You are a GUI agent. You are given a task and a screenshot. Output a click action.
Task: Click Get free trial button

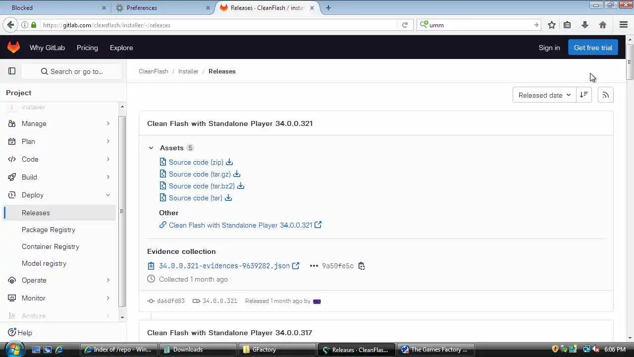click(x=593, y=48)
